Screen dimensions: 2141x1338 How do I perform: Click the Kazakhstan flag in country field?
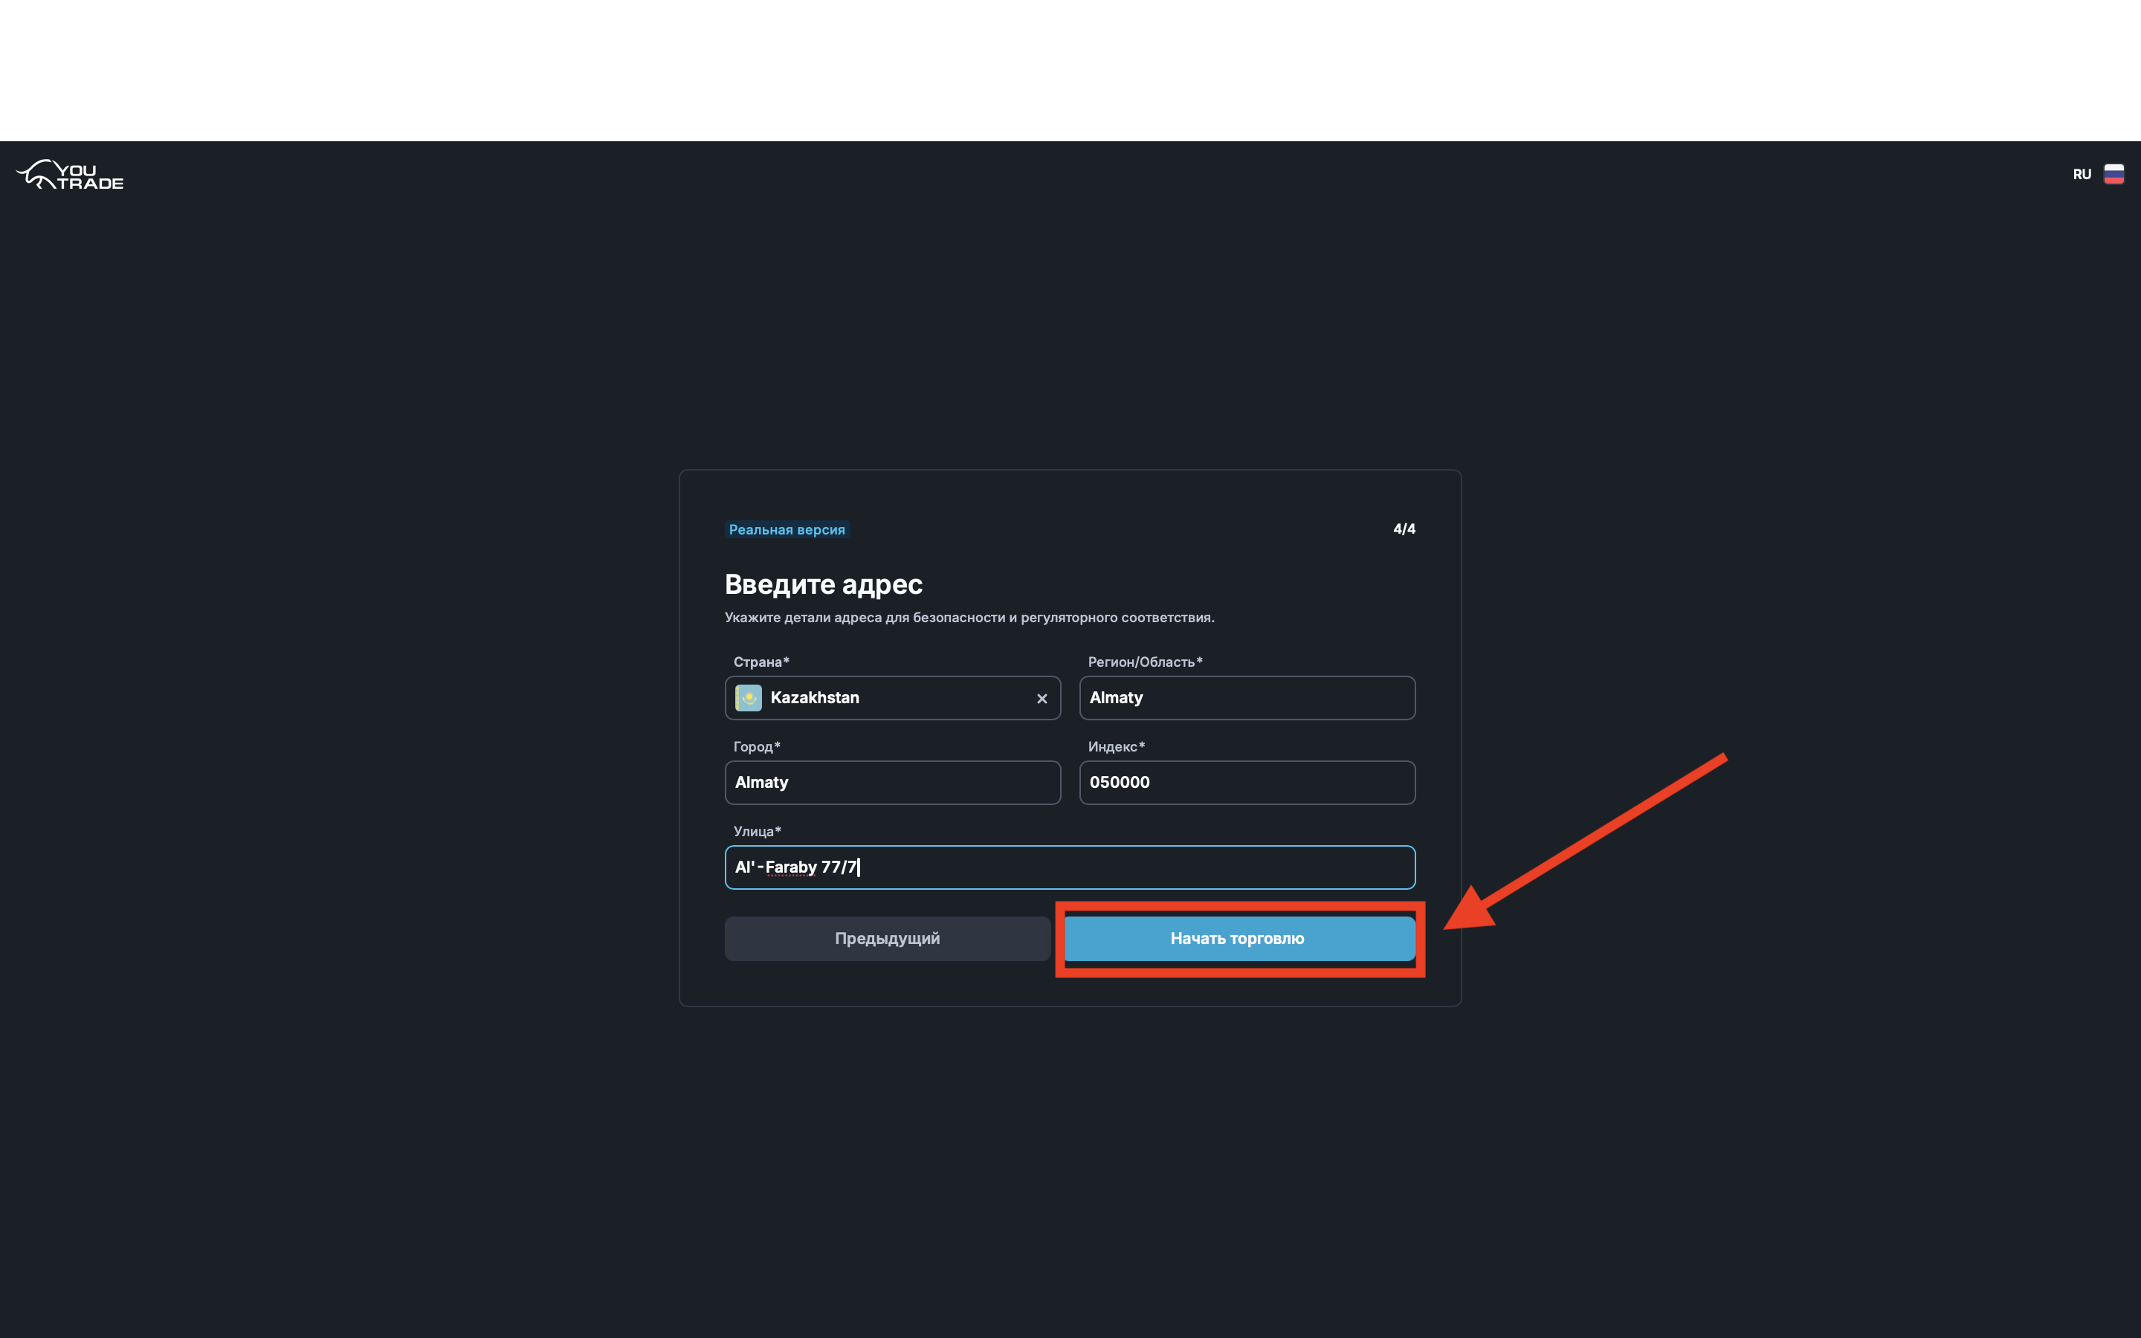749,698
